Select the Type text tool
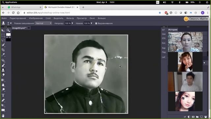This screenshot has height=119, width=211. click(x=3, y=96)
